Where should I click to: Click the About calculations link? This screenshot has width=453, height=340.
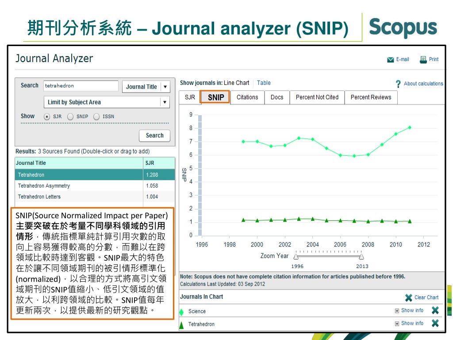point(423,84)
